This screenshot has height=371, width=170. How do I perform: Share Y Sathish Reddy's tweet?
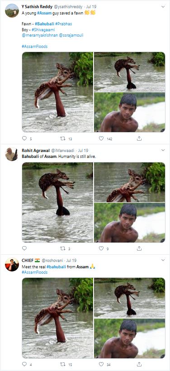coord(139,138)
